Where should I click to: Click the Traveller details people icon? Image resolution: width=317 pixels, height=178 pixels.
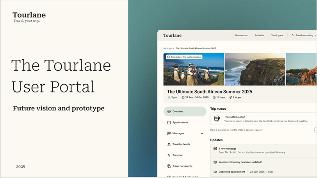pyautogui.click(x=169, y=144)
